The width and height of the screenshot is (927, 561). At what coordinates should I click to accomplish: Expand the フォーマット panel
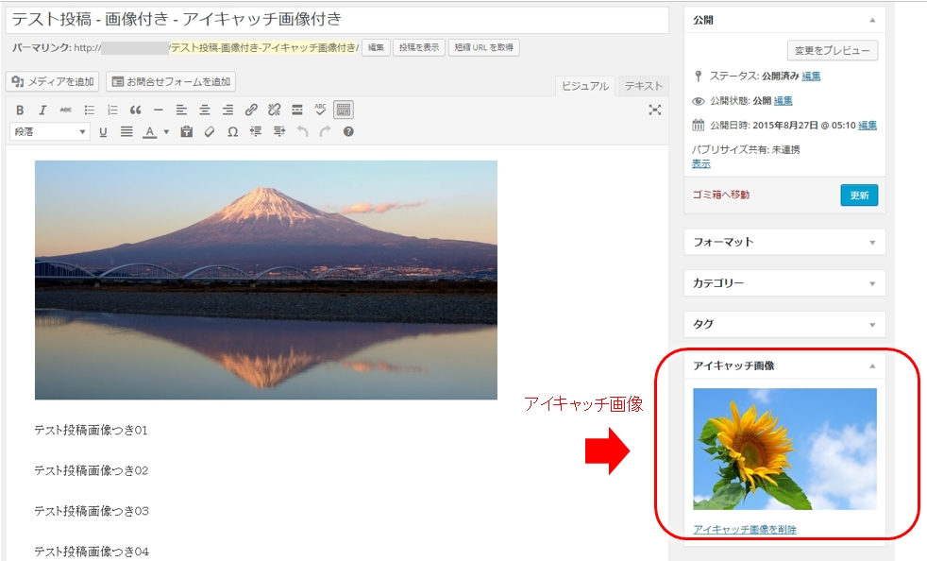pos(872,243)
